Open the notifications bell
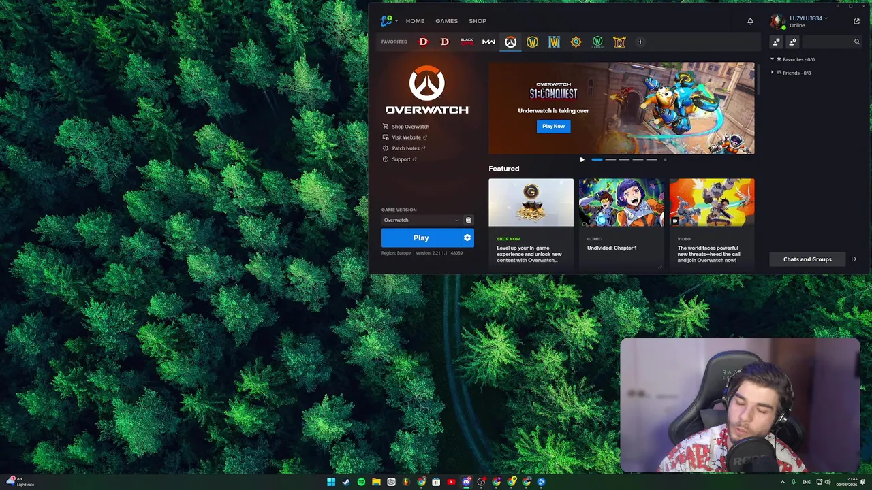 (750, 21)
